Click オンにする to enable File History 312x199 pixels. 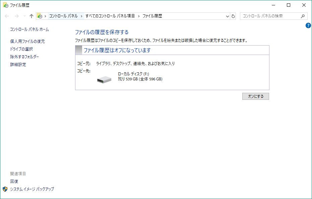255,96
